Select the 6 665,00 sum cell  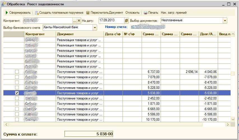coord(151,109)
